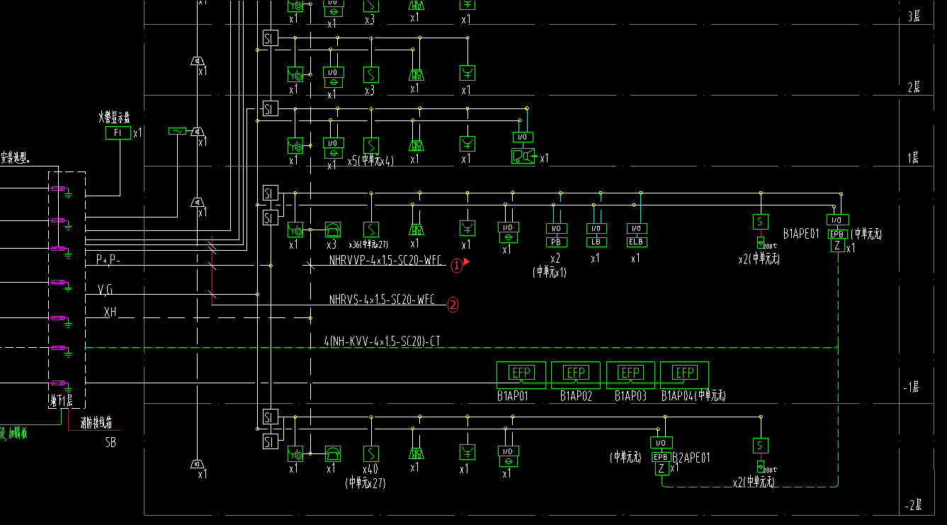Click the detector symbol above x5(中单元x4)
Image resolution: width=947 pixels, height=525 pixels.
pos(372,145)
